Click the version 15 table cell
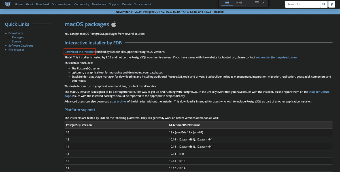The height and width of the screenshot is (172, 340). 116,140
